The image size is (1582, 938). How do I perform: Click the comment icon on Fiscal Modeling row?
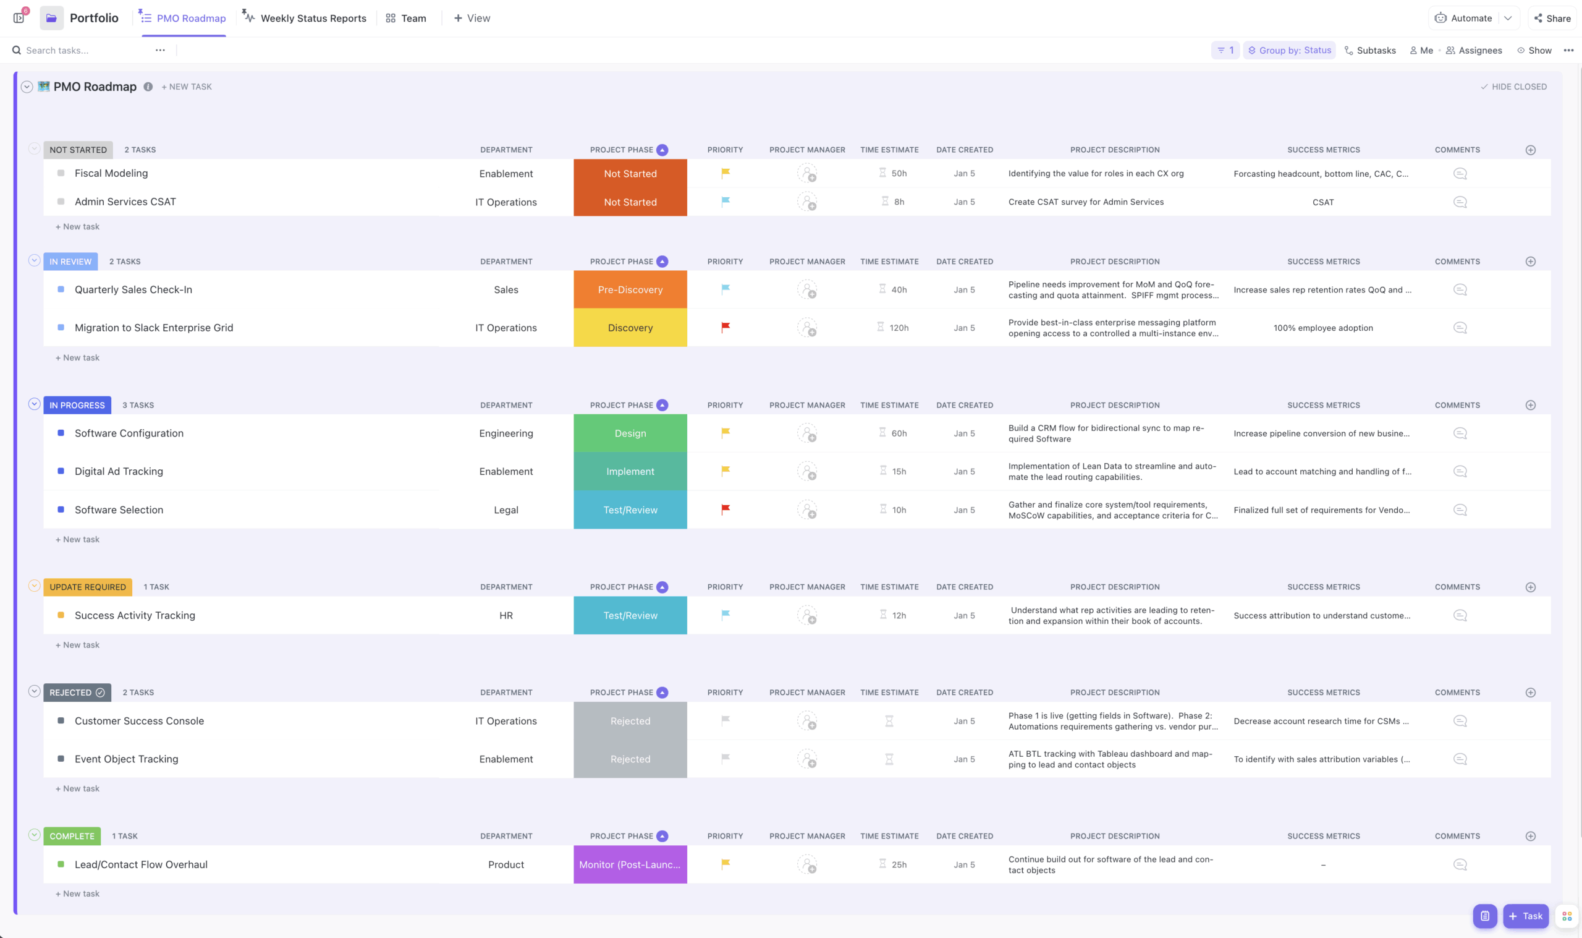[x=1460, y=173]
